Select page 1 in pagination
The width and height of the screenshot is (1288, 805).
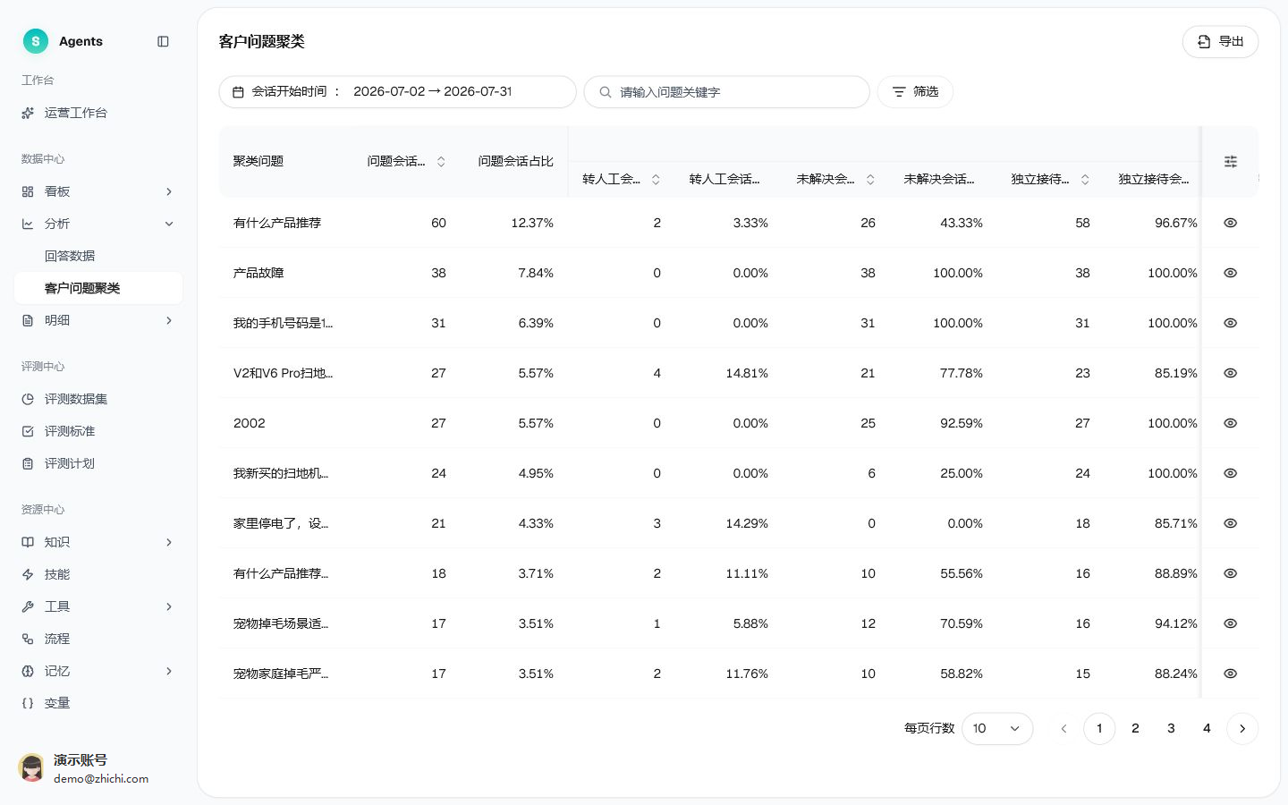click(1099, 728)
